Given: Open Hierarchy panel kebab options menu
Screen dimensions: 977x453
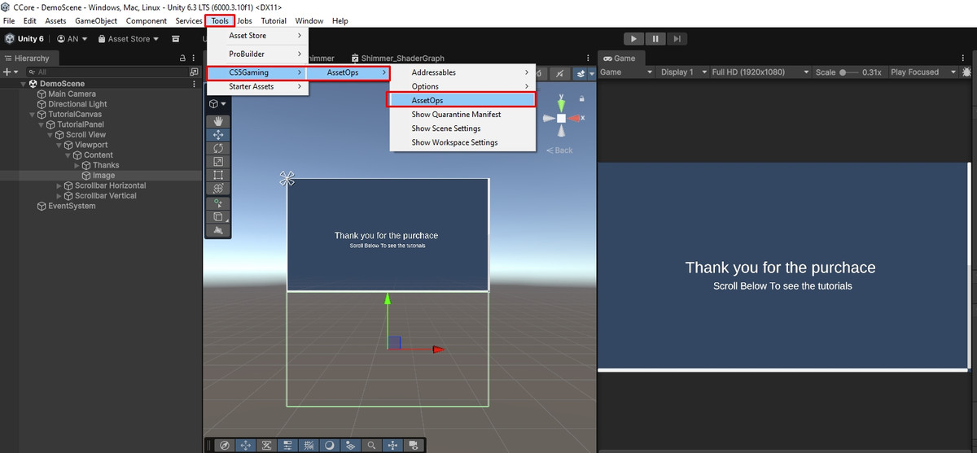Looking at the screenshot, I should point(195,59).
